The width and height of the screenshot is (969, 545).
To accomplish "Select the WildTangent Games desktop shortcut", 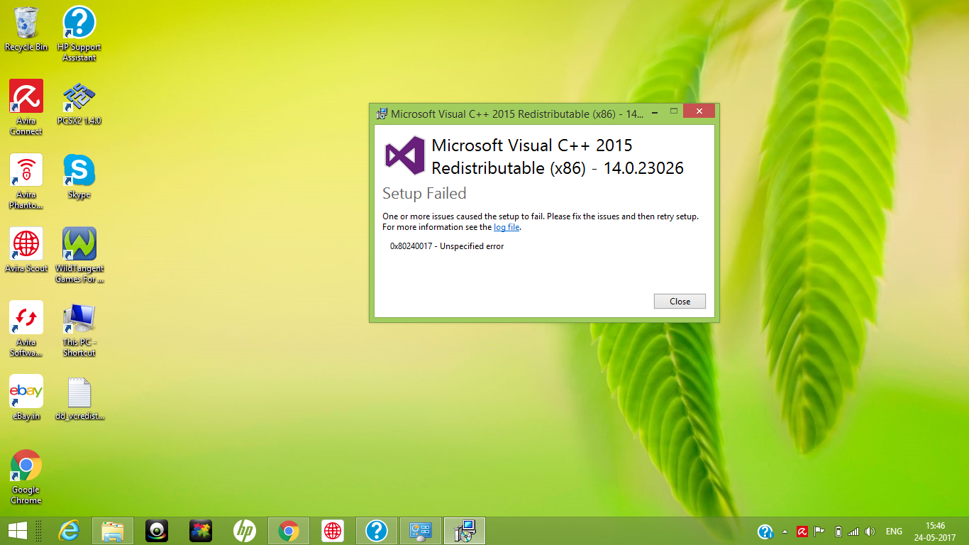I will tap(79, 255).
